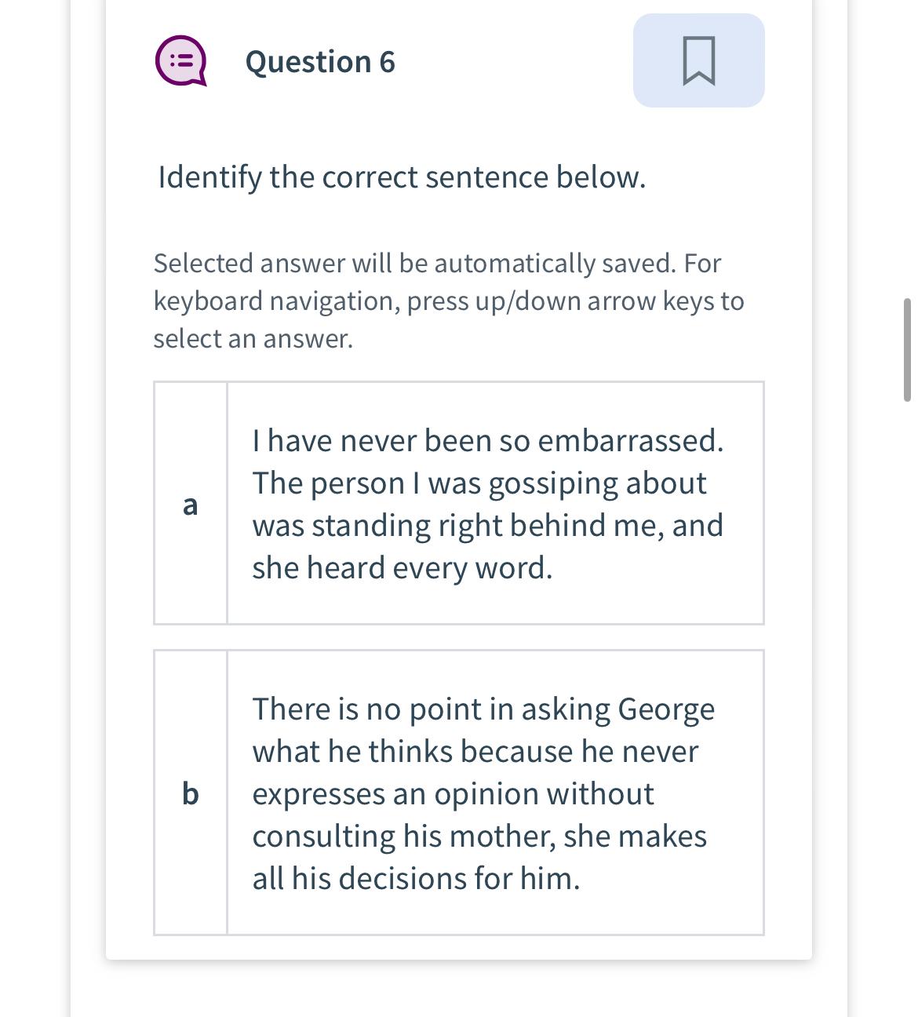Select answer option b
Viewport: 918px width, 1017px height.
pos(459,793)
